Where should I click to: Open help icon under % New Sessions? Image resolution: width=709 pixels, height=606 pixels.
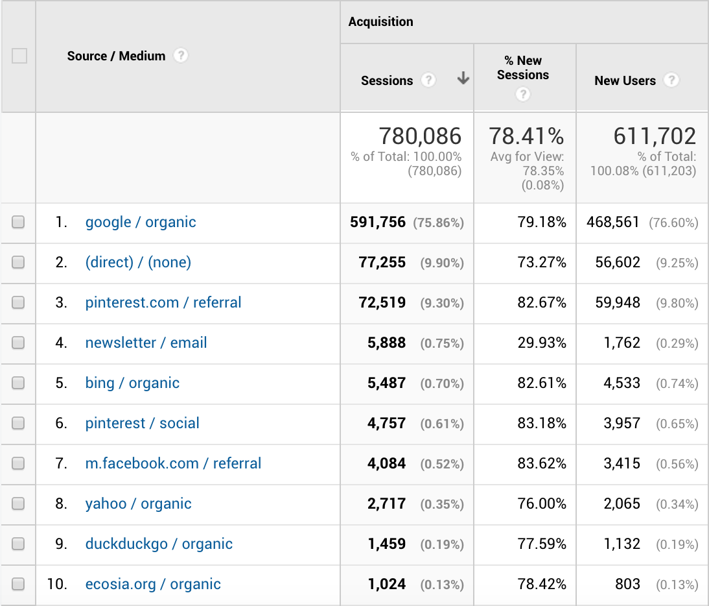(523, 94)
